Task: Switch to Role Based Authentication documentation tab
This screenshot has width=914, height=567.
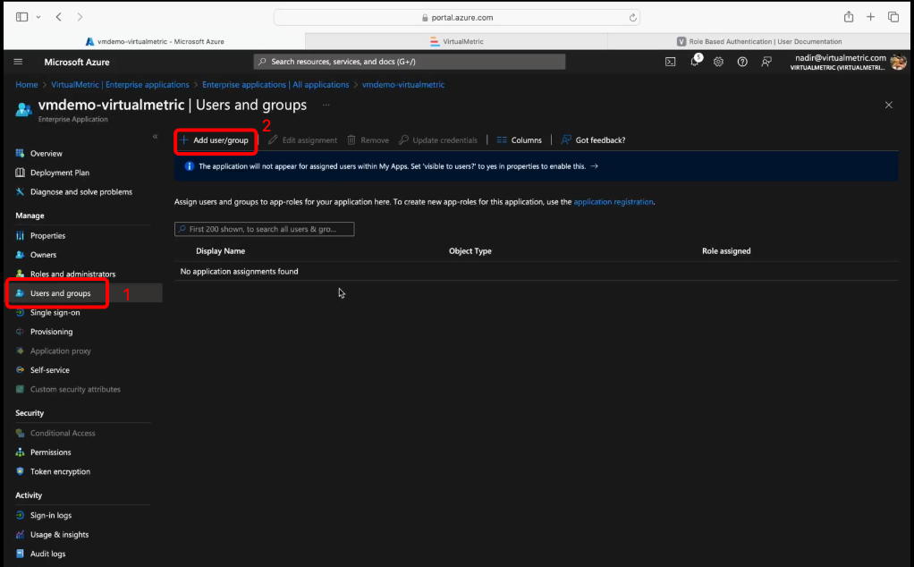Action: (759, 41)
